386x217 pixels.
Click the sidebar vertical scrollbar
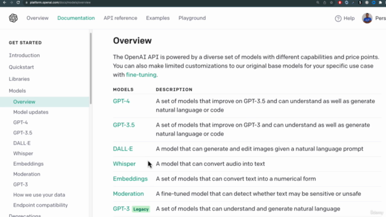(90, 68)
